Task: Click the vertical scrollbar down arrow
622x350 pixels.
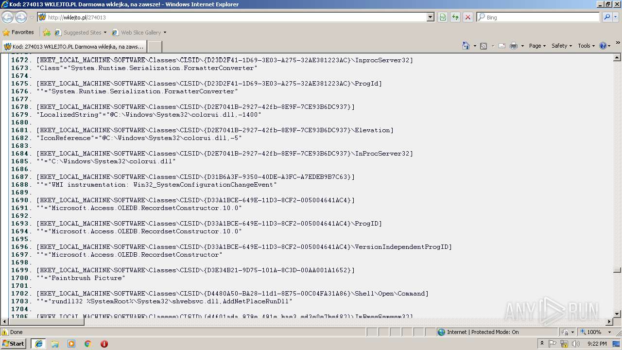Action: (x=617, y=314)
